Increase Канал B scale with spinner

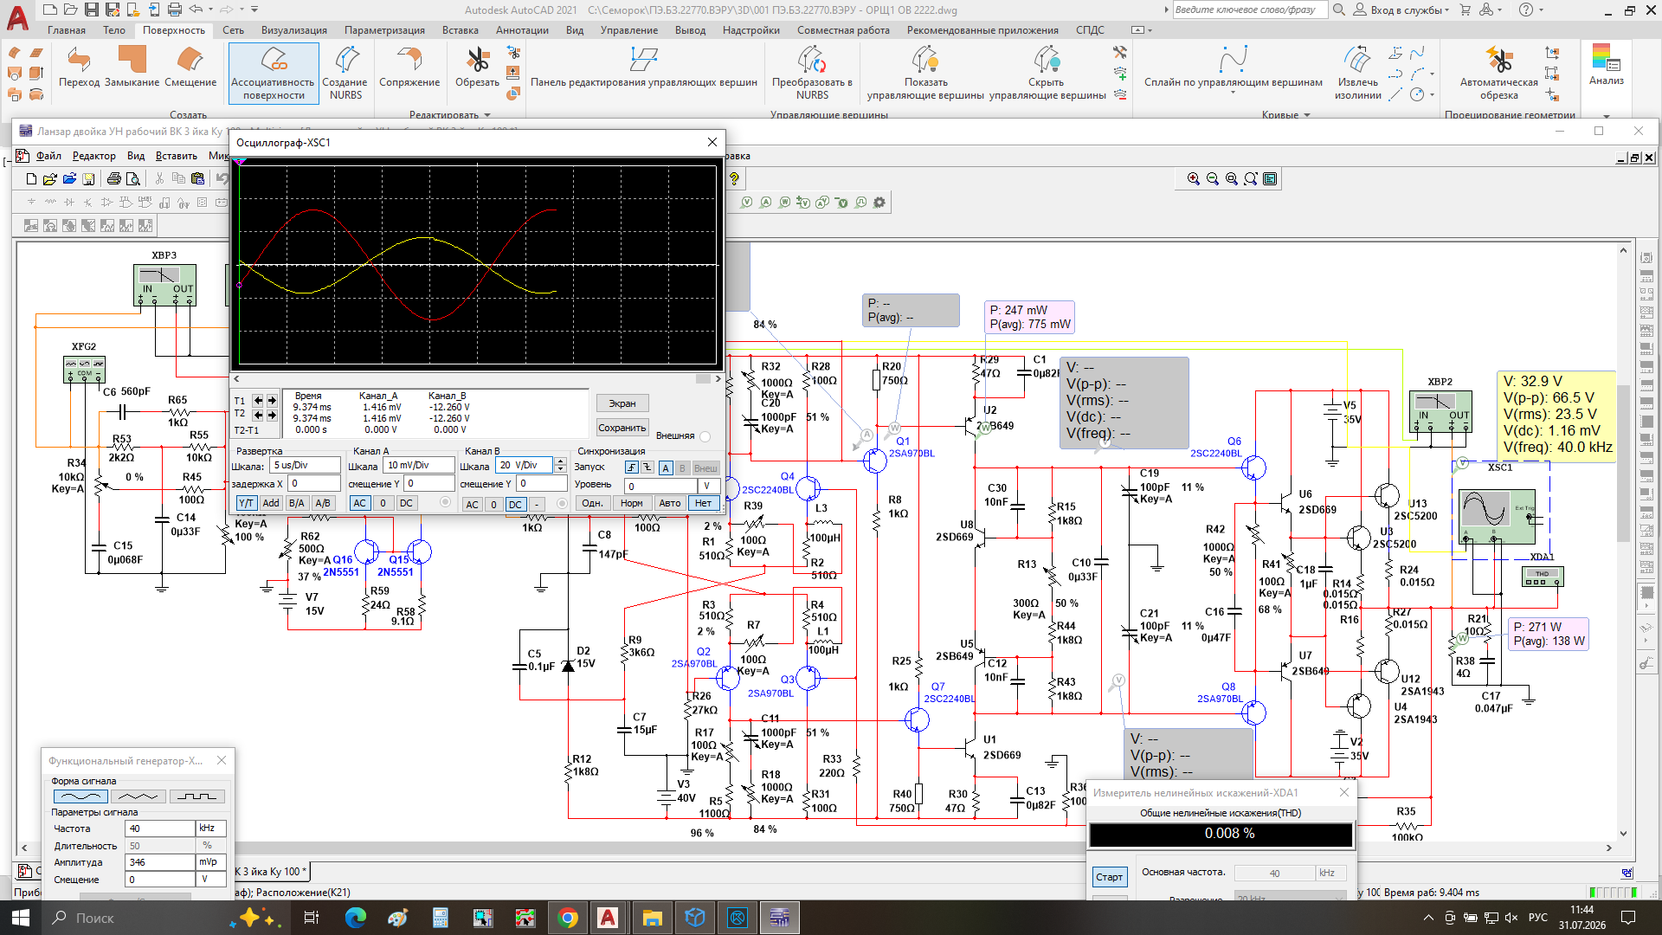click(x=560, y=461)
